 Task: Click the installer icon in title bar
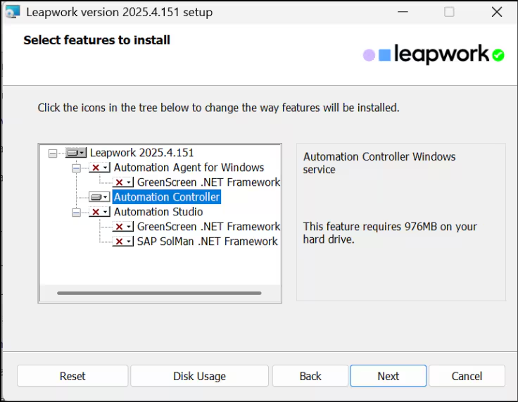[x=13, y=12]
